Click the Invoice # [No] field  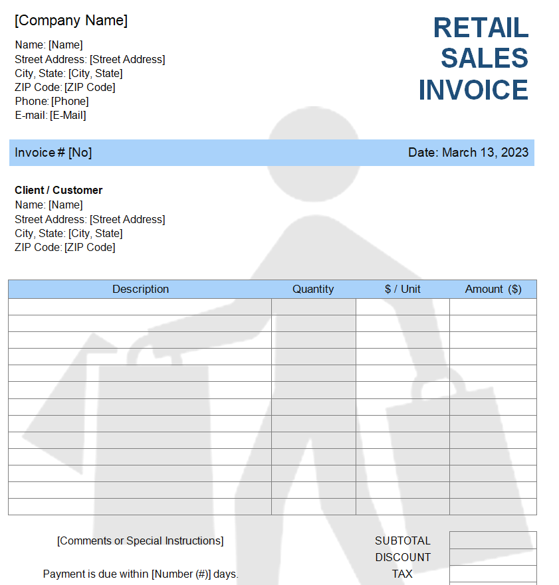pos(53,153)
